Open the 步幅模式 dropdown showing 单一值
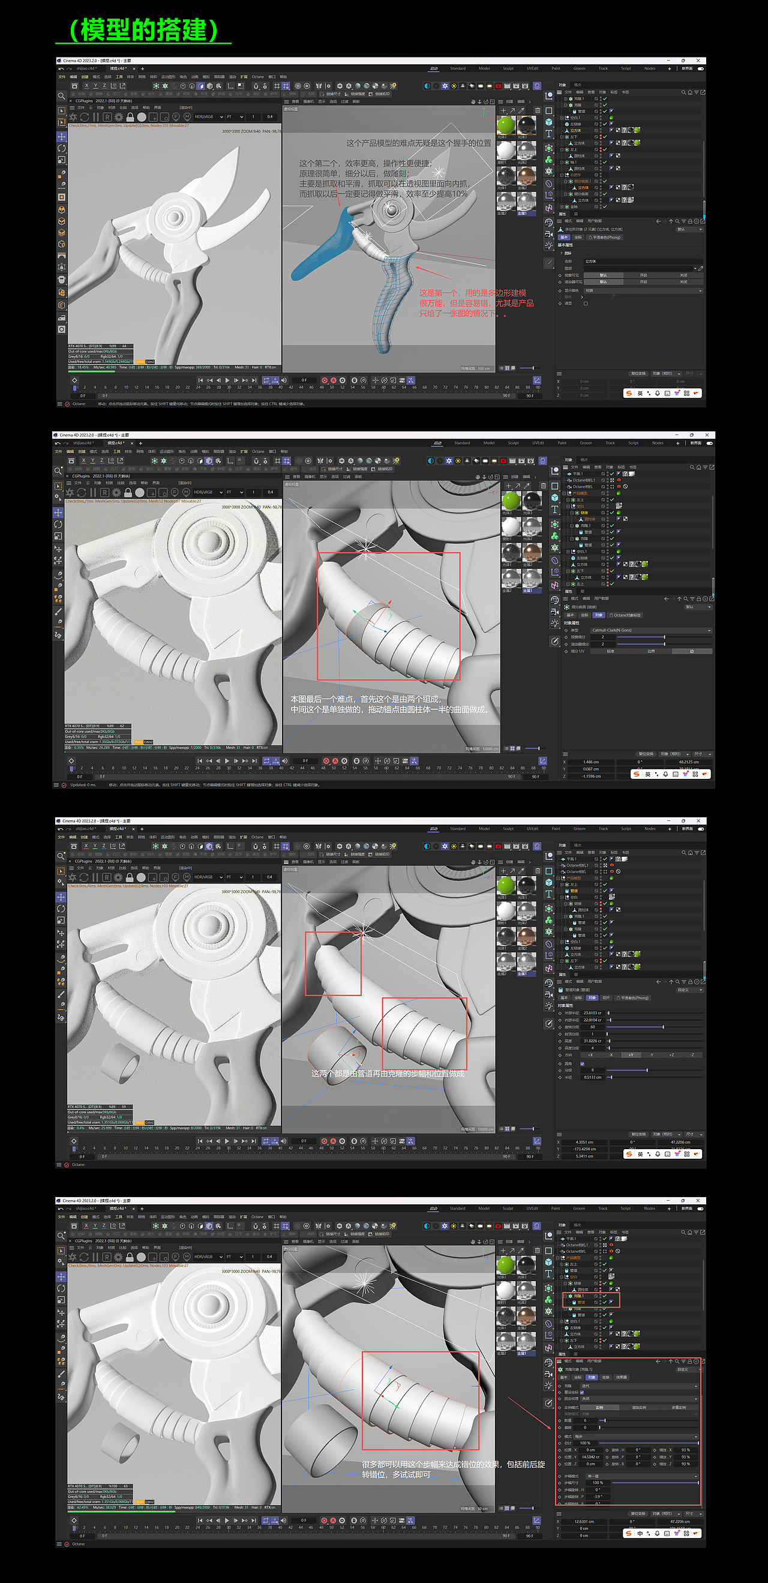The width and height of the screenshot is (768, 1583). (642, 1476)
